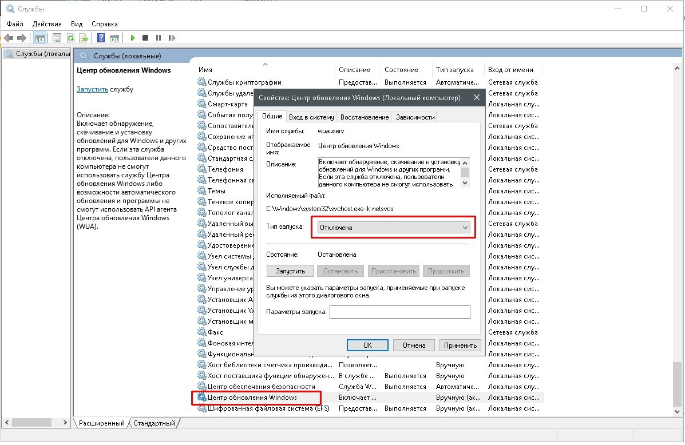
Task: Click inside the Параметры запуска input field
Action: [400, 312]
